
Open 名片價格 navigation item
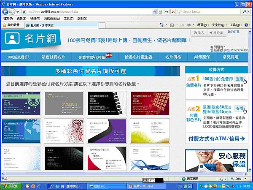click(x=173, y=57)
